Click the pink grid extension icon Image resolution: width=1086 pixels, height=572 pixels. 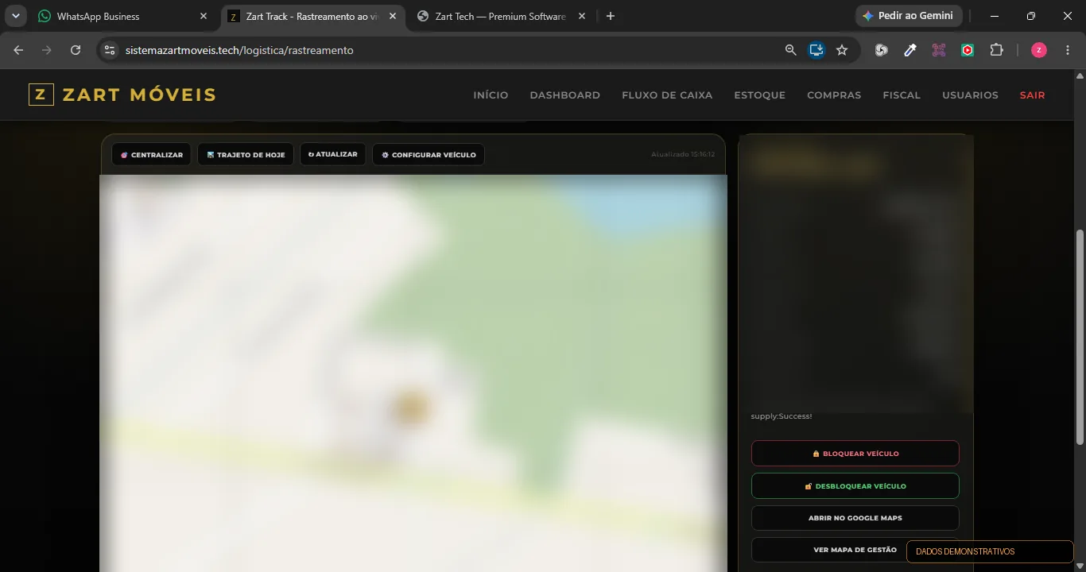pyautogui.click(x=939, y=50)
